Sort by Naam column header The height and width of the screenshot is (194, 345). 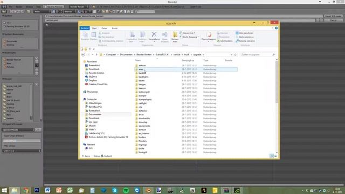(138, 60)
